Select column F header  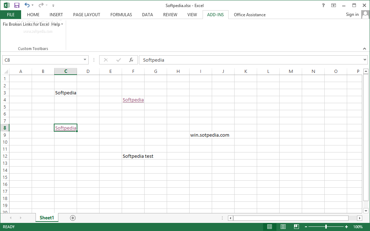[133, 71]
